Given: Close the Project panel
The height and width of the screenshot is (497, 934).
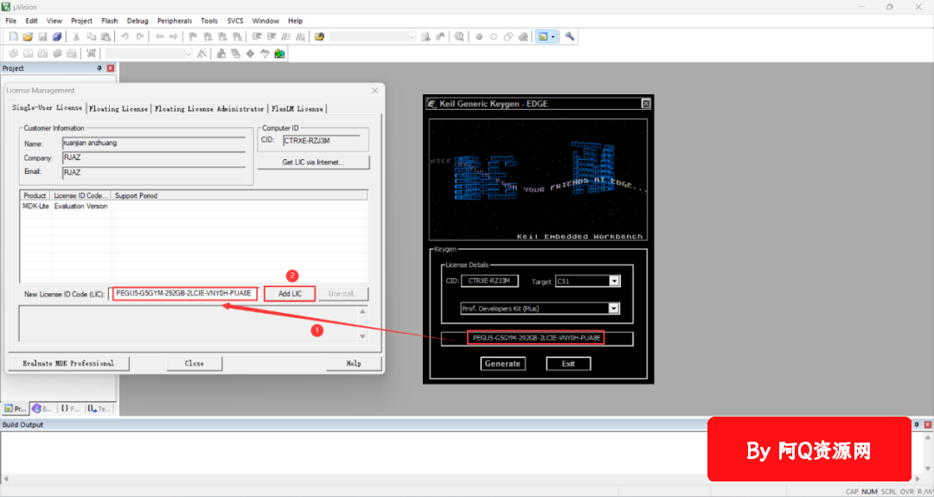Looking at the screenshot, I should point(110,68).
